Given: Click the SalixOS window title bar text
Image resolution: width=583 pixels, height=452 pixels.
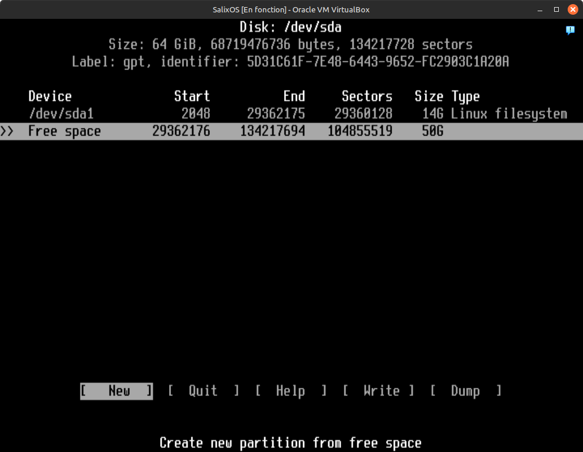Looking at the screenshot, I should [x=291, y=9].
